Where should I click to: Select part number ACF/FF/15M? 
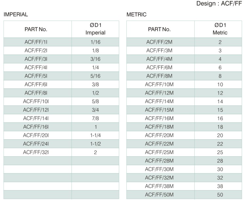click(159, 110)
